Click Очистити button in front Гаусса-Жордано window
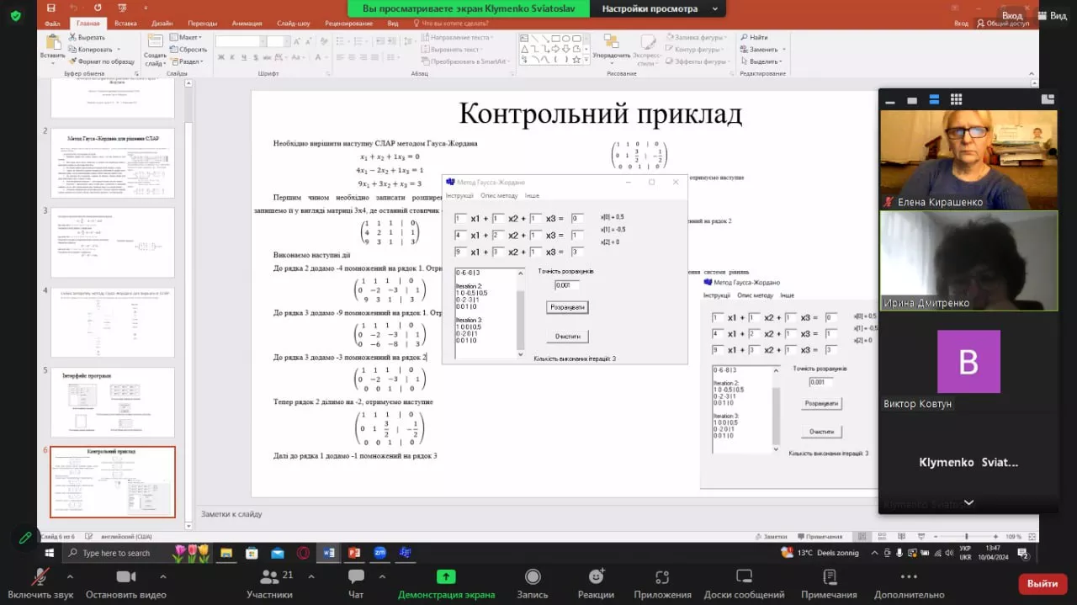1077x605 pixels. pyautogui.click(x=567, y=337)
